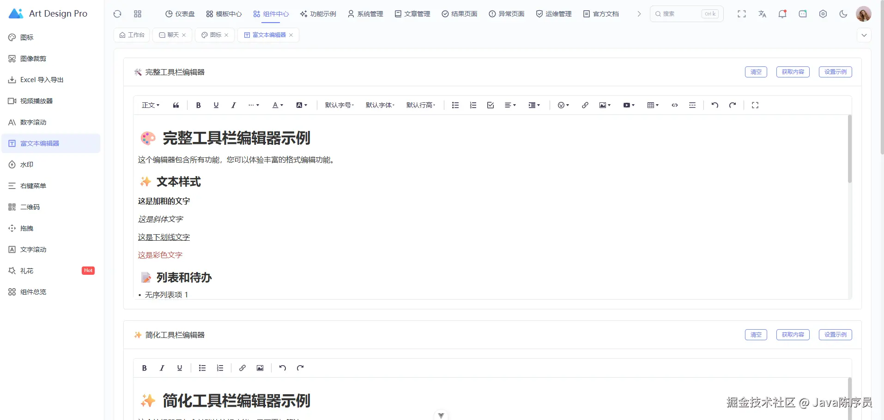Open the quick-access grid icon in the header

(x=138, y=14)
